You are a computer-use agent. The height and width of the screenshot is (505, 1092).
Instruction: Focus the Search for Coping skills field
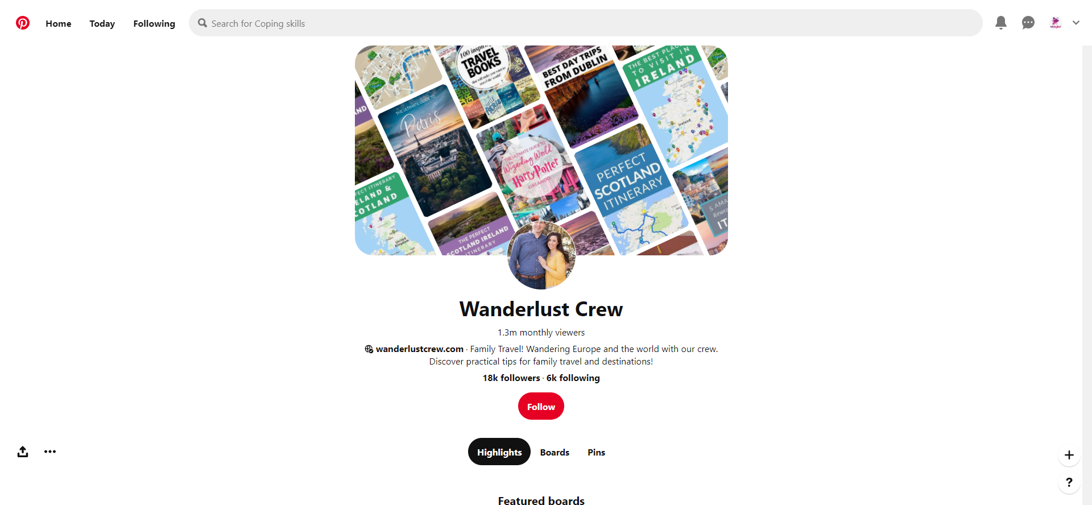[586, 23]
